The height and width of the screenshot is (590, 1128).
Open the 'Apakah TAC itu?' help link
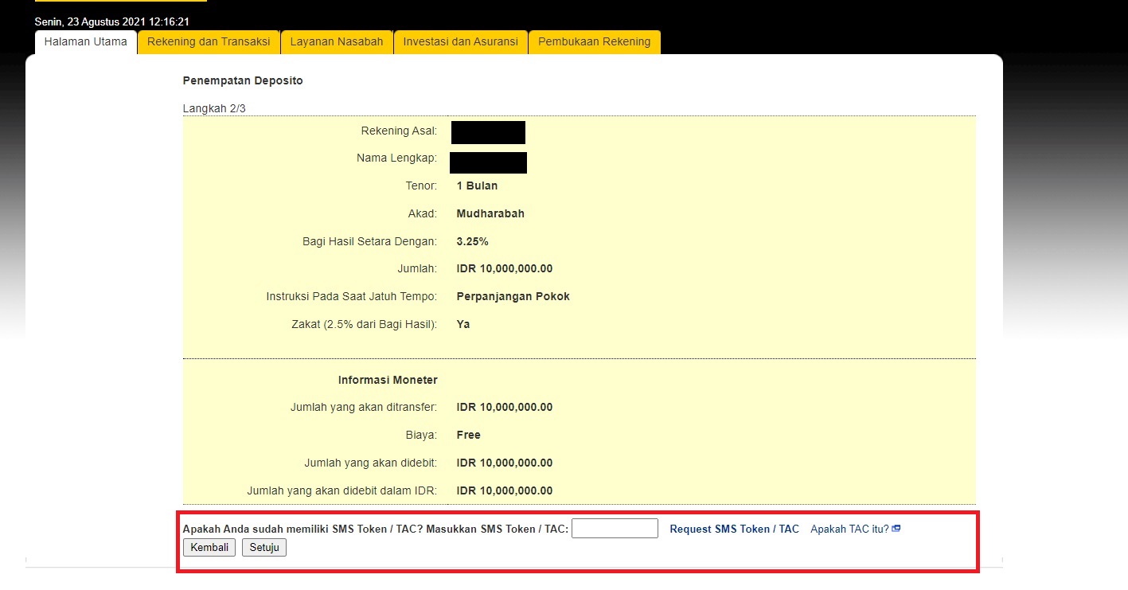(849, 529)
